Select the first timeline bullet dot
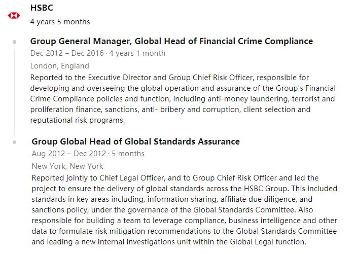This screenshot has height=254, width=355. click(15, 42)
